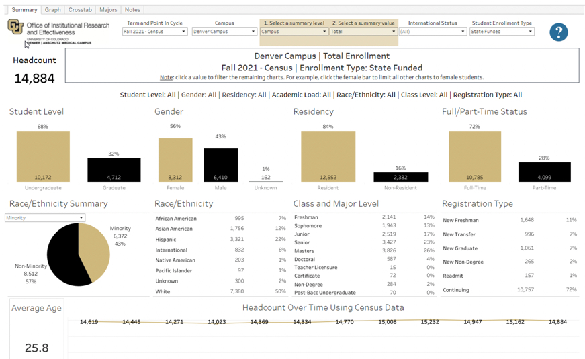Click the Undergraduate bar in Student Level

pos(43,156)
